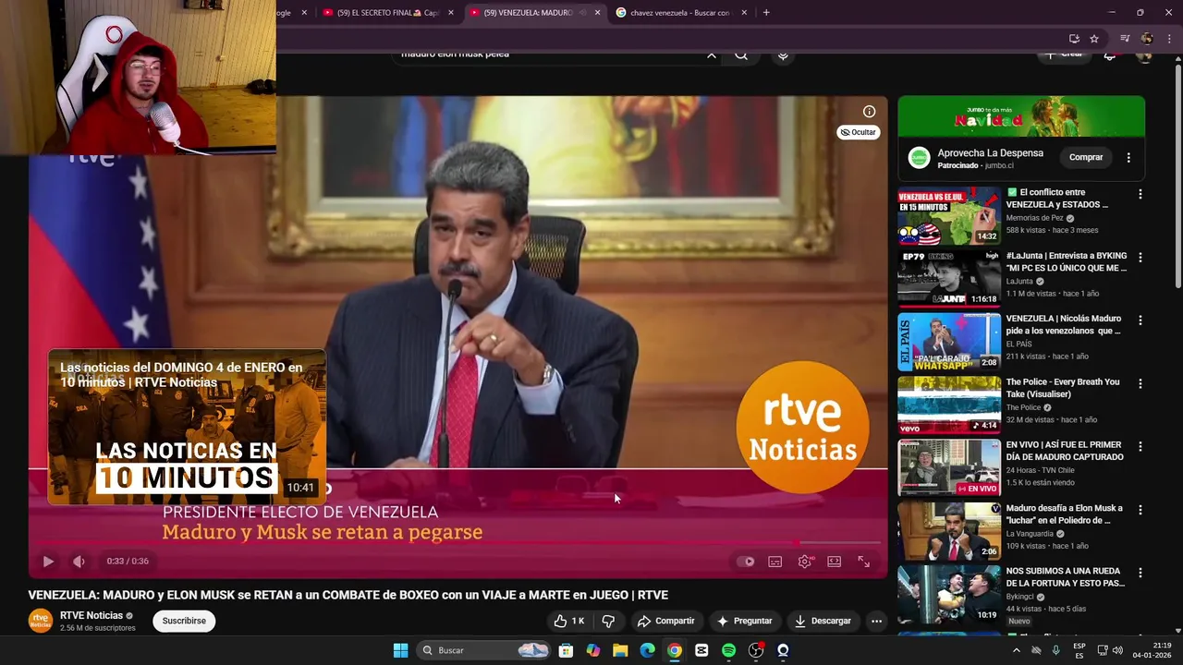This screenshot has height=665, width=1183.
Task: Open the LaJunta BYKING interview thumbnail
Action: click(949, 279)
